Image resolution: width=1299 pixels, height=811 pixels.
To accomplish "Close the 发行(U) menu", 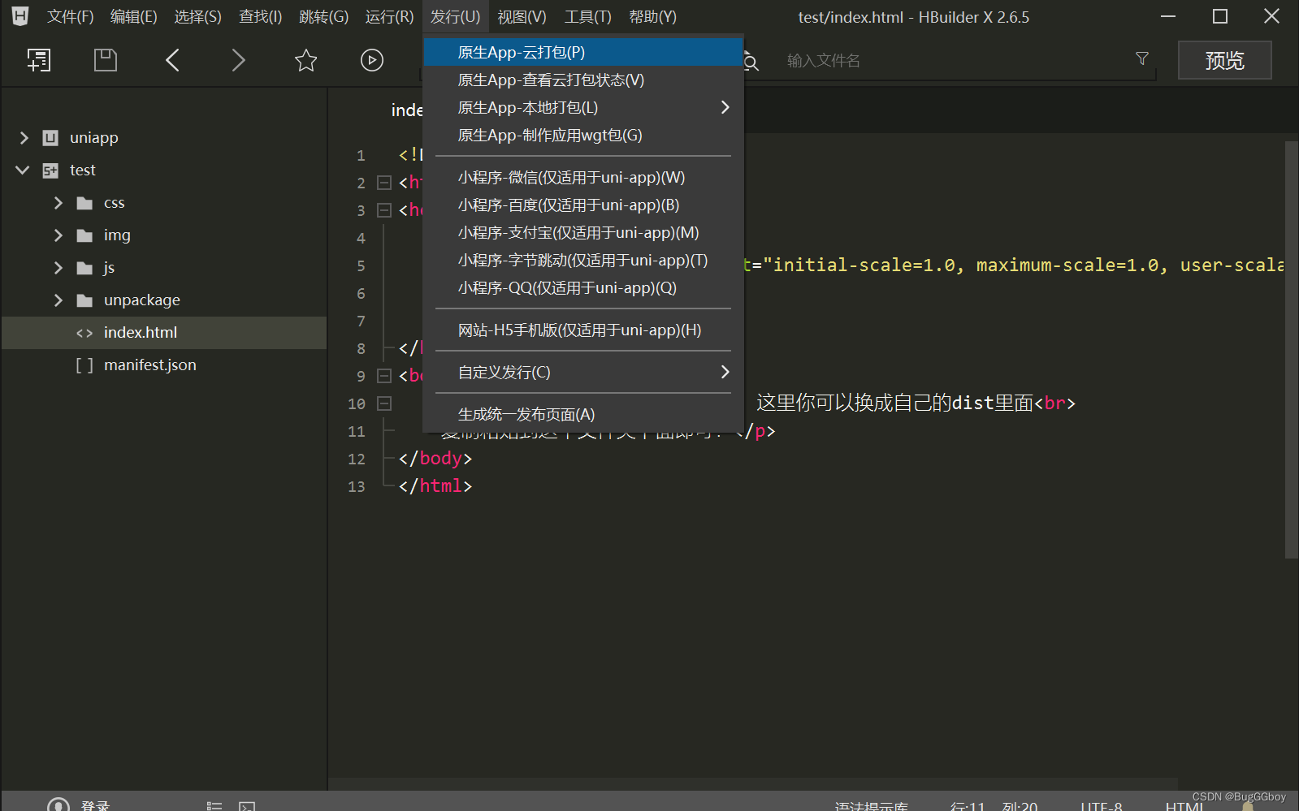I will click(456, 17).
